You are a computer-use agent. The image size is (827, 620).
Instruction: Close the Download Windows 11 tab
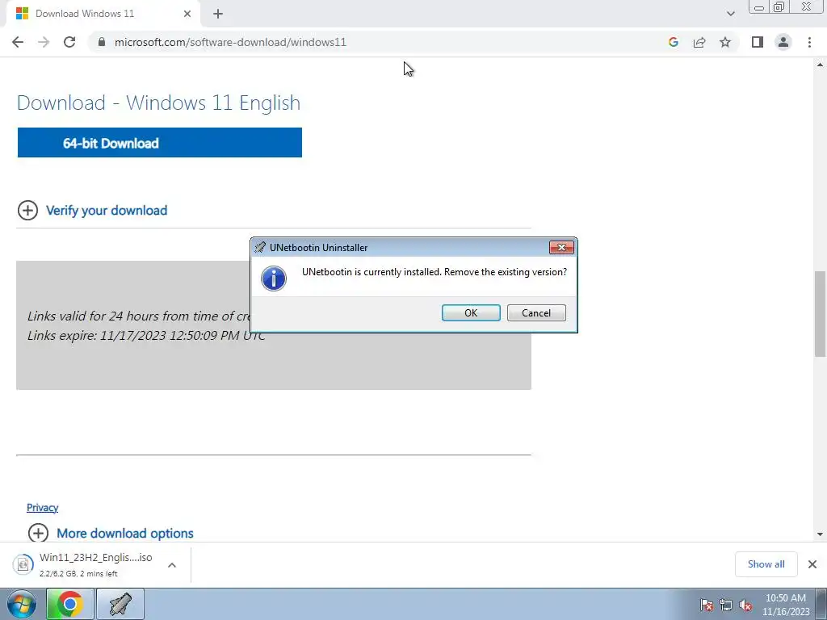click(187, 14)
